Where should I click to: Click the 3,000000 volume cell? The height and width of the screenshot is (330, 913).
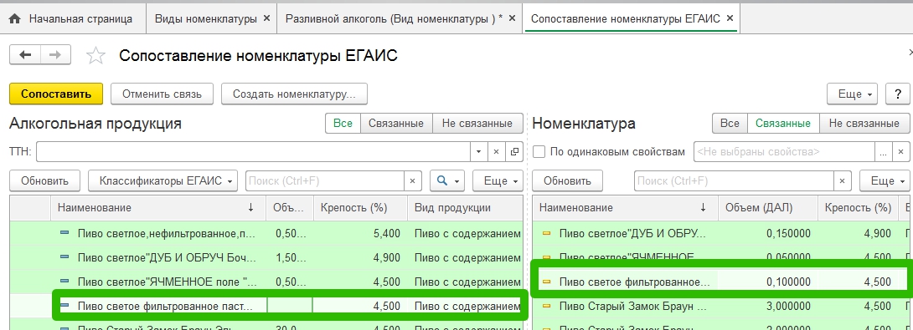point(769,306)
